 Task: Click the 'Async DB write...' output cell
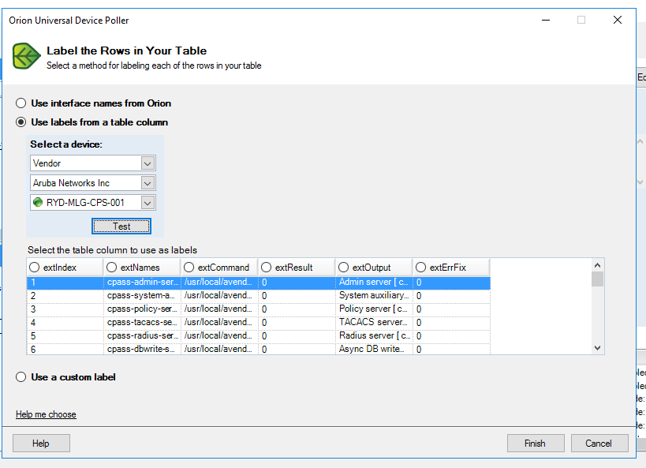(x=374, y=350)
